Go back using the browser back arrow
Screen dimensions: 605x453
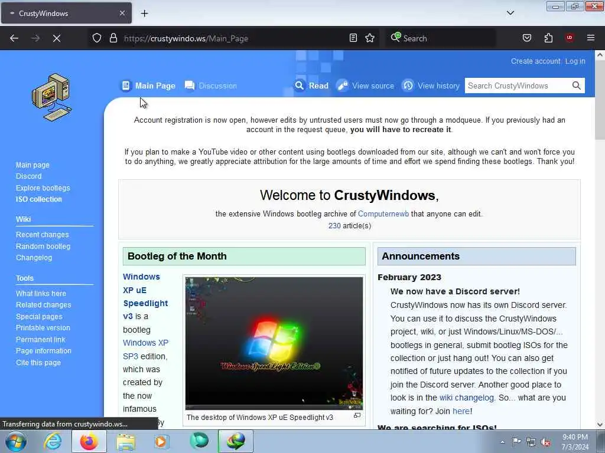point(14,38)
